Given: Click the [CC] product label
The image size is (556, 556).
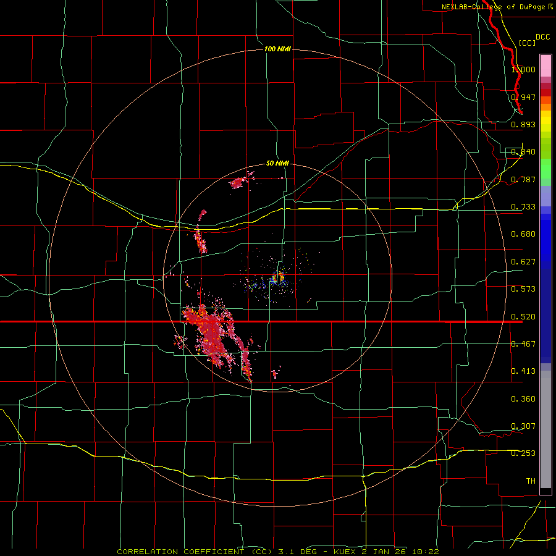Looking at the screenshot, I should coord(528,43).
